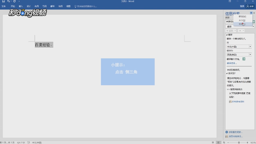The width and height of the screenshot is (256, 144).
Task: Switch to Web Layout view
Action: [224, 142]
